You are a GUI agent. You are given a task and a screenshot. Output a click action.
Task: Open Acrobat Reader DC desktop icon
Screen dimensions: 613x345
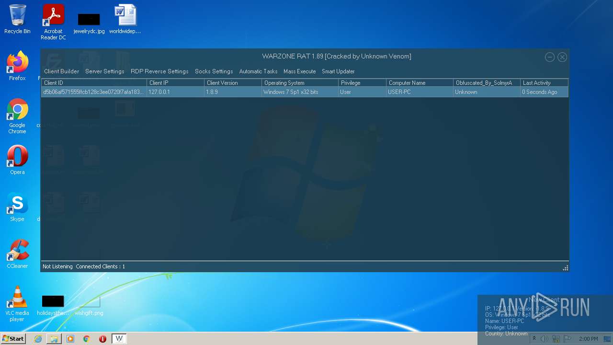click(x=53, y=22)
